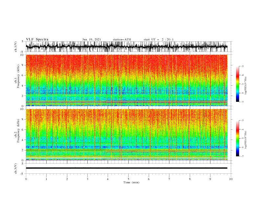Click the ch.1 color bar "log(PSD)(V²/Hz)" label
Image resolution: width=260 pixels, height=201 pixels.
246,86
